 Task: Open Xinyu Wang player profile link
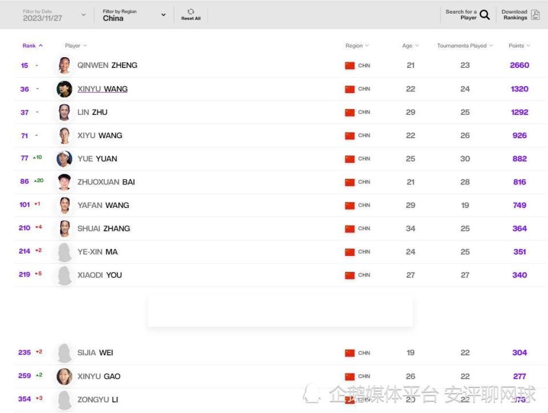click(x=102, y=89)
